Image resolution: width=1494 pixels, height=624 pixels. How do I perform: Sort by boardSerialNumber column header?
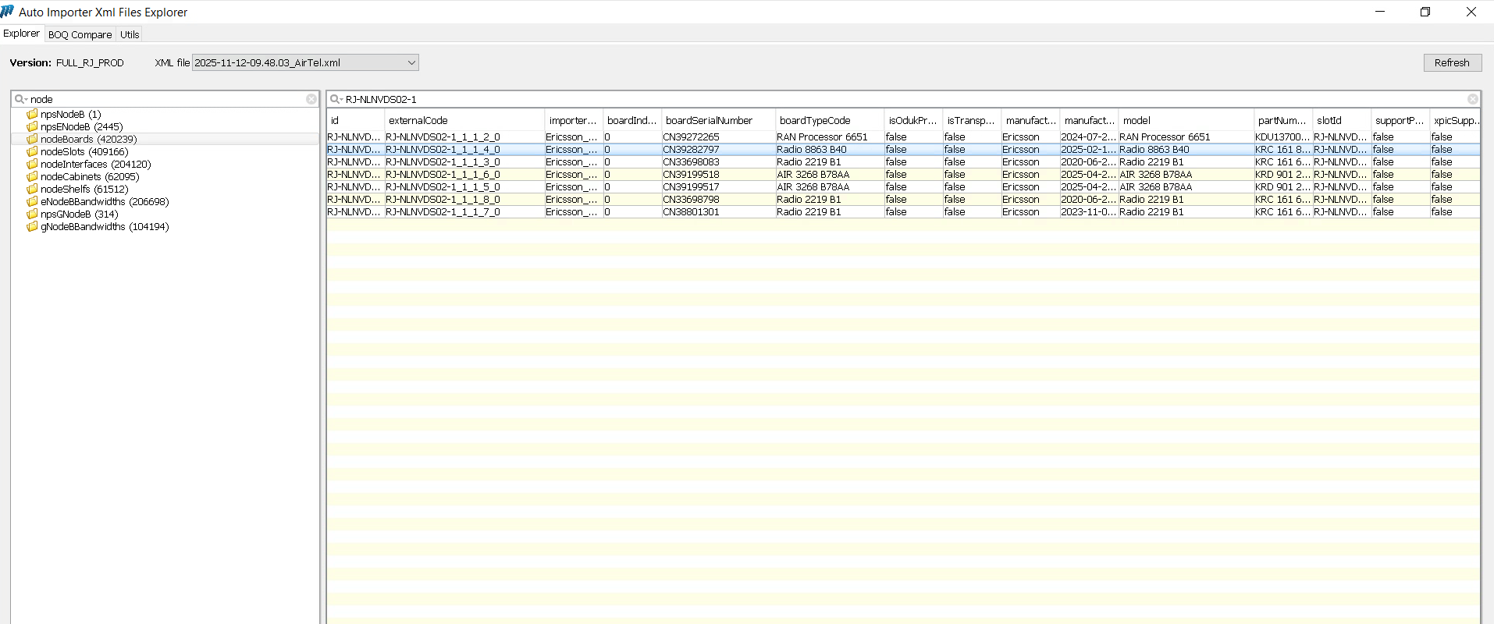[709, 120]
